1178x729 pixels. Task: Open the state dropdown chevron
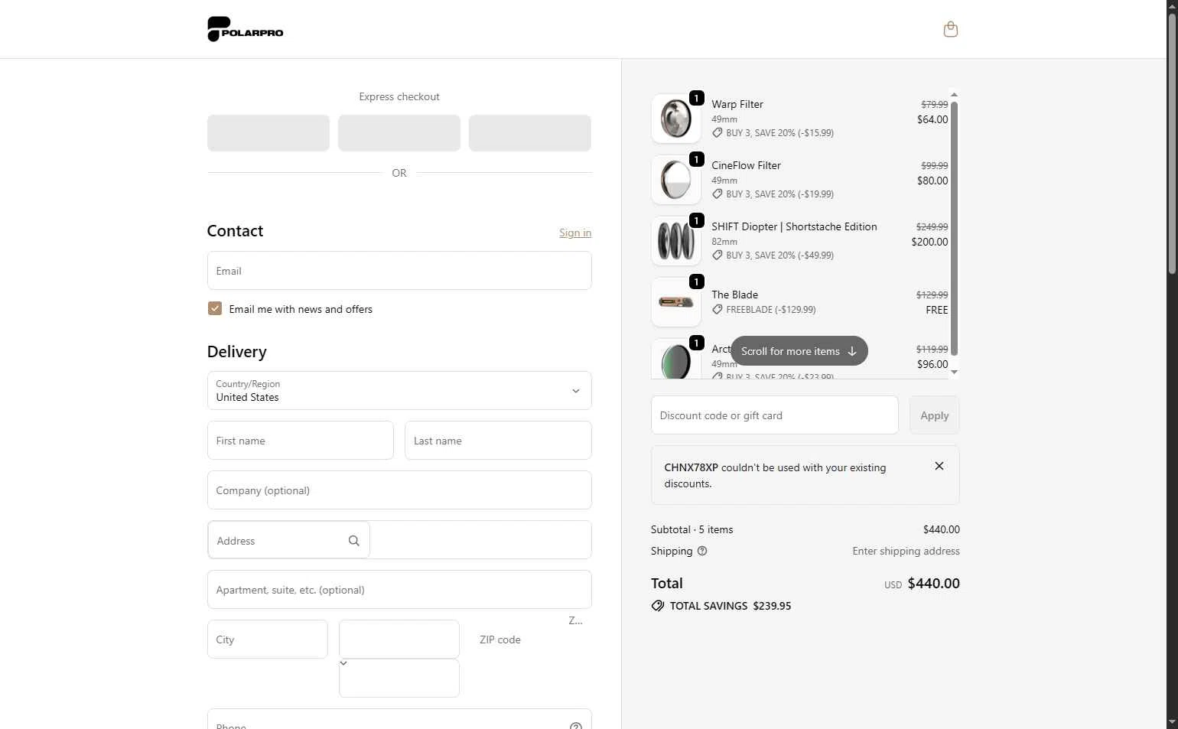point(343,663)
